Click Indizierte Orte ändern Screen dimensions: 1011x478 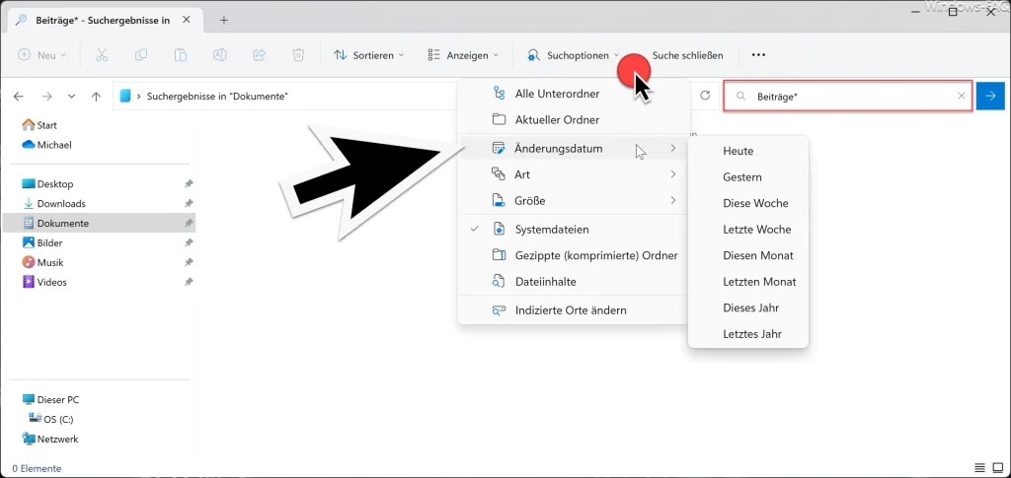coord(574,310)
